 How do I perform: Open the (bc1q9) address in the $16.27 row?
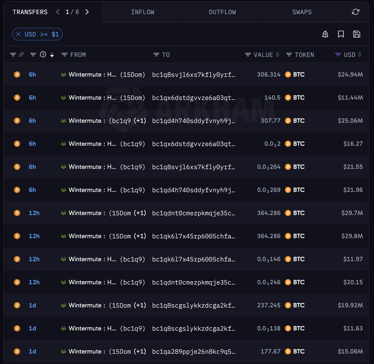coord(133,144)
